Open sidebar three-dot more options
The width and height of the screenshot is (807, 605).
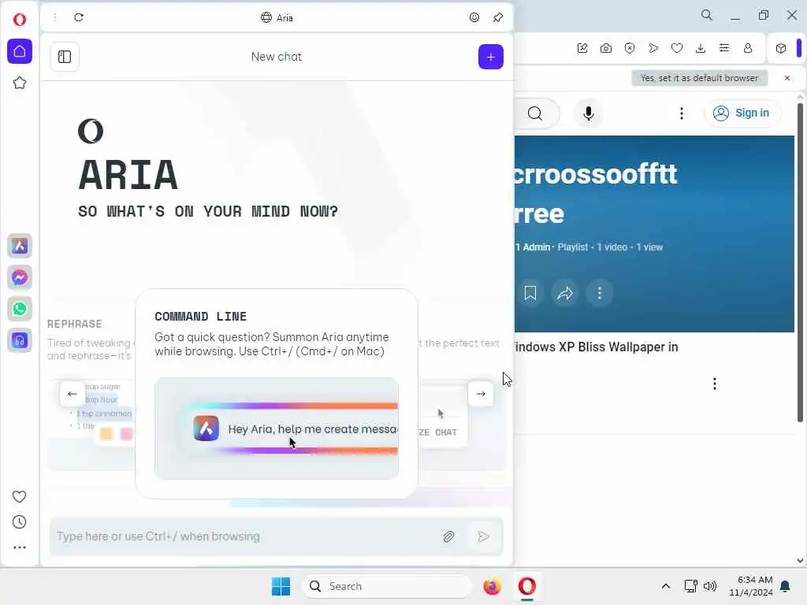point(19,547)
